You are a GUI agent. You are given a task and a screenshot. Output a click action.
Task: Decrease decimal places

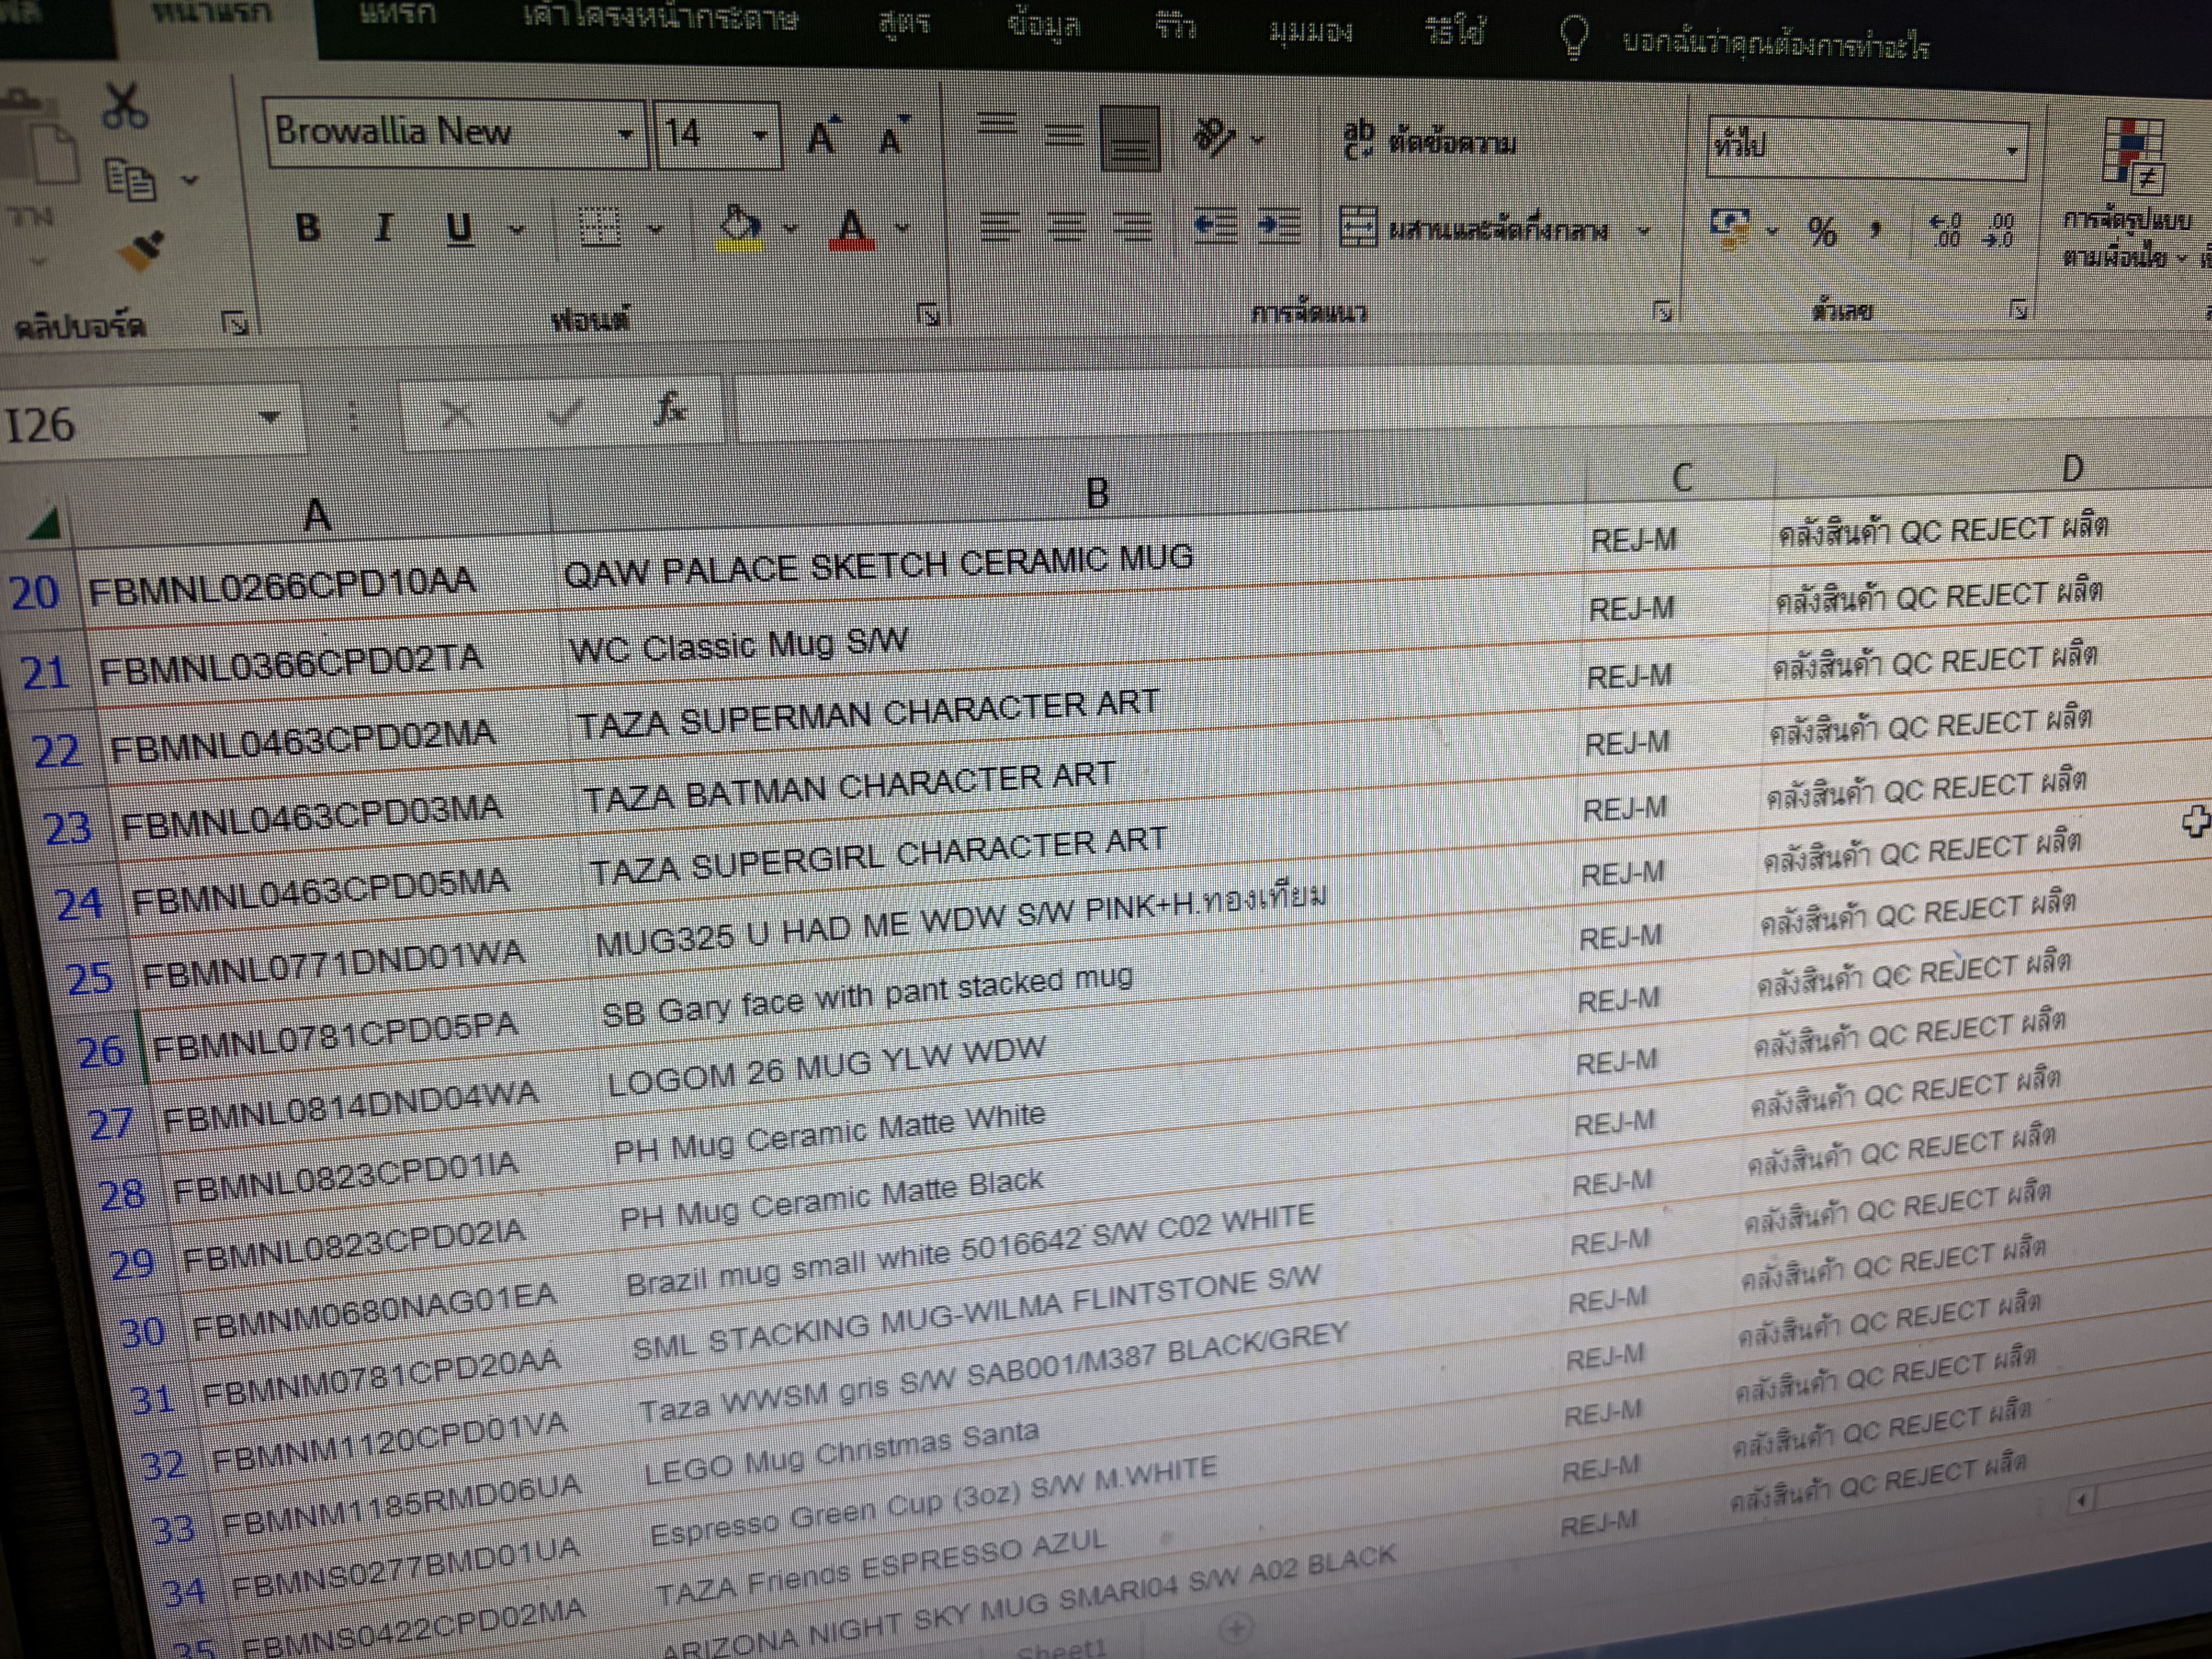tap(1998, 231)
